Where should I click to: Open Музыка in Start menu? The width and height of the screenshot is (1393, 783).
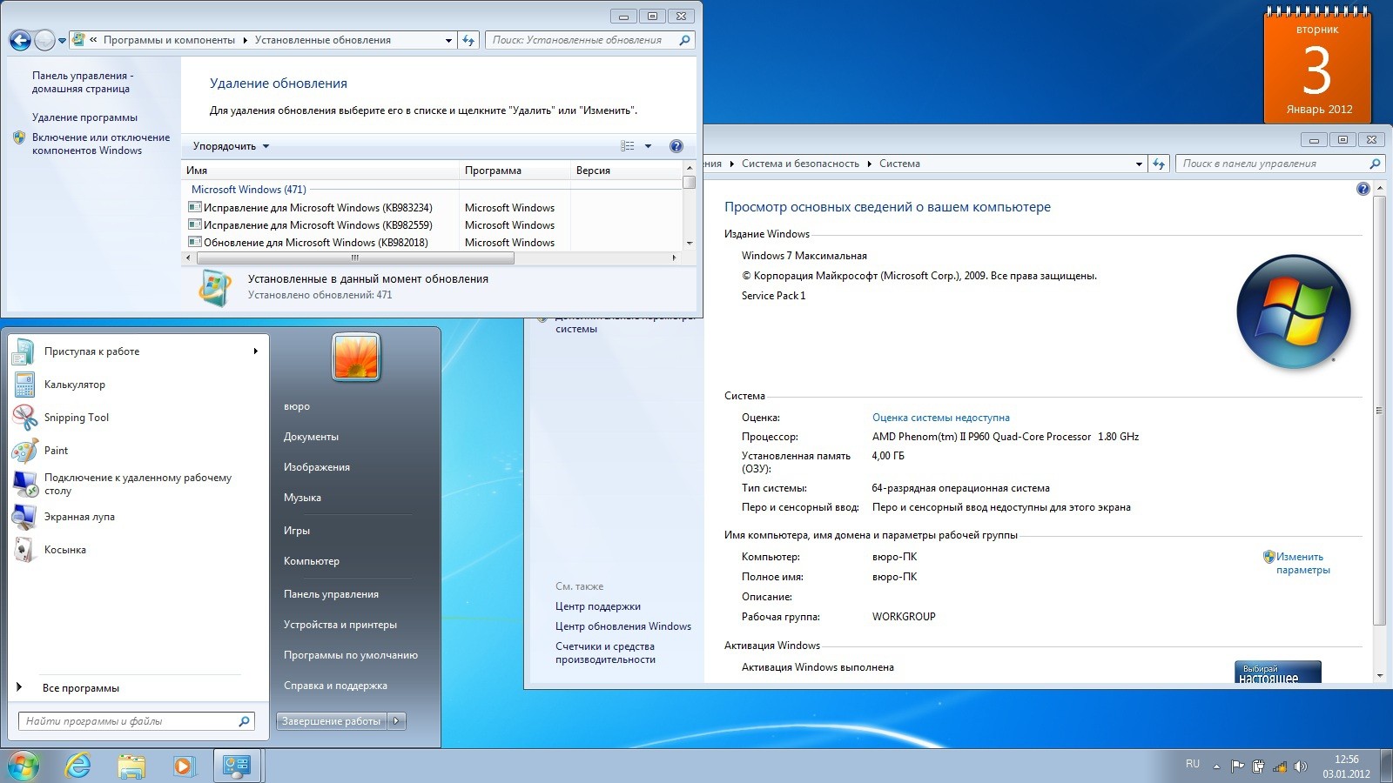pyautogui.click(x=302, y=498)
